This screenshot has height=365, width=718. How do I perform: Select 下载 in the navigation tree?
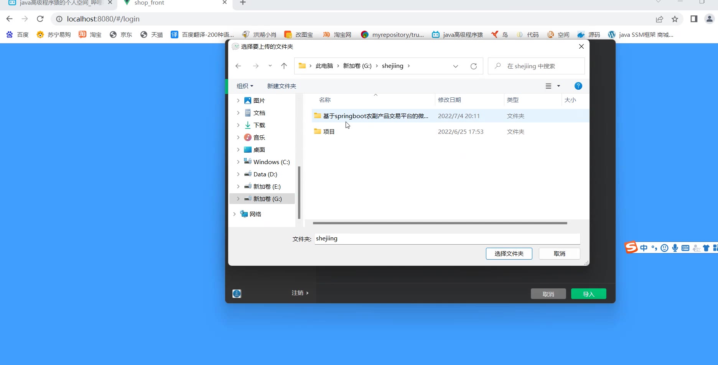coord(259,125)
